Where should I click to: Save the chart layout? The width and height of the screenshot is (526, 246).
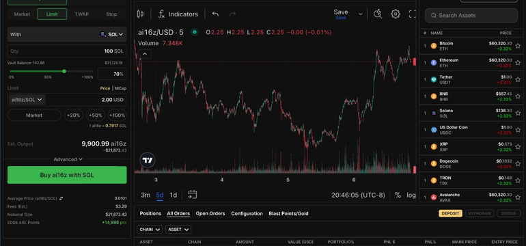[x=340, y=14]
